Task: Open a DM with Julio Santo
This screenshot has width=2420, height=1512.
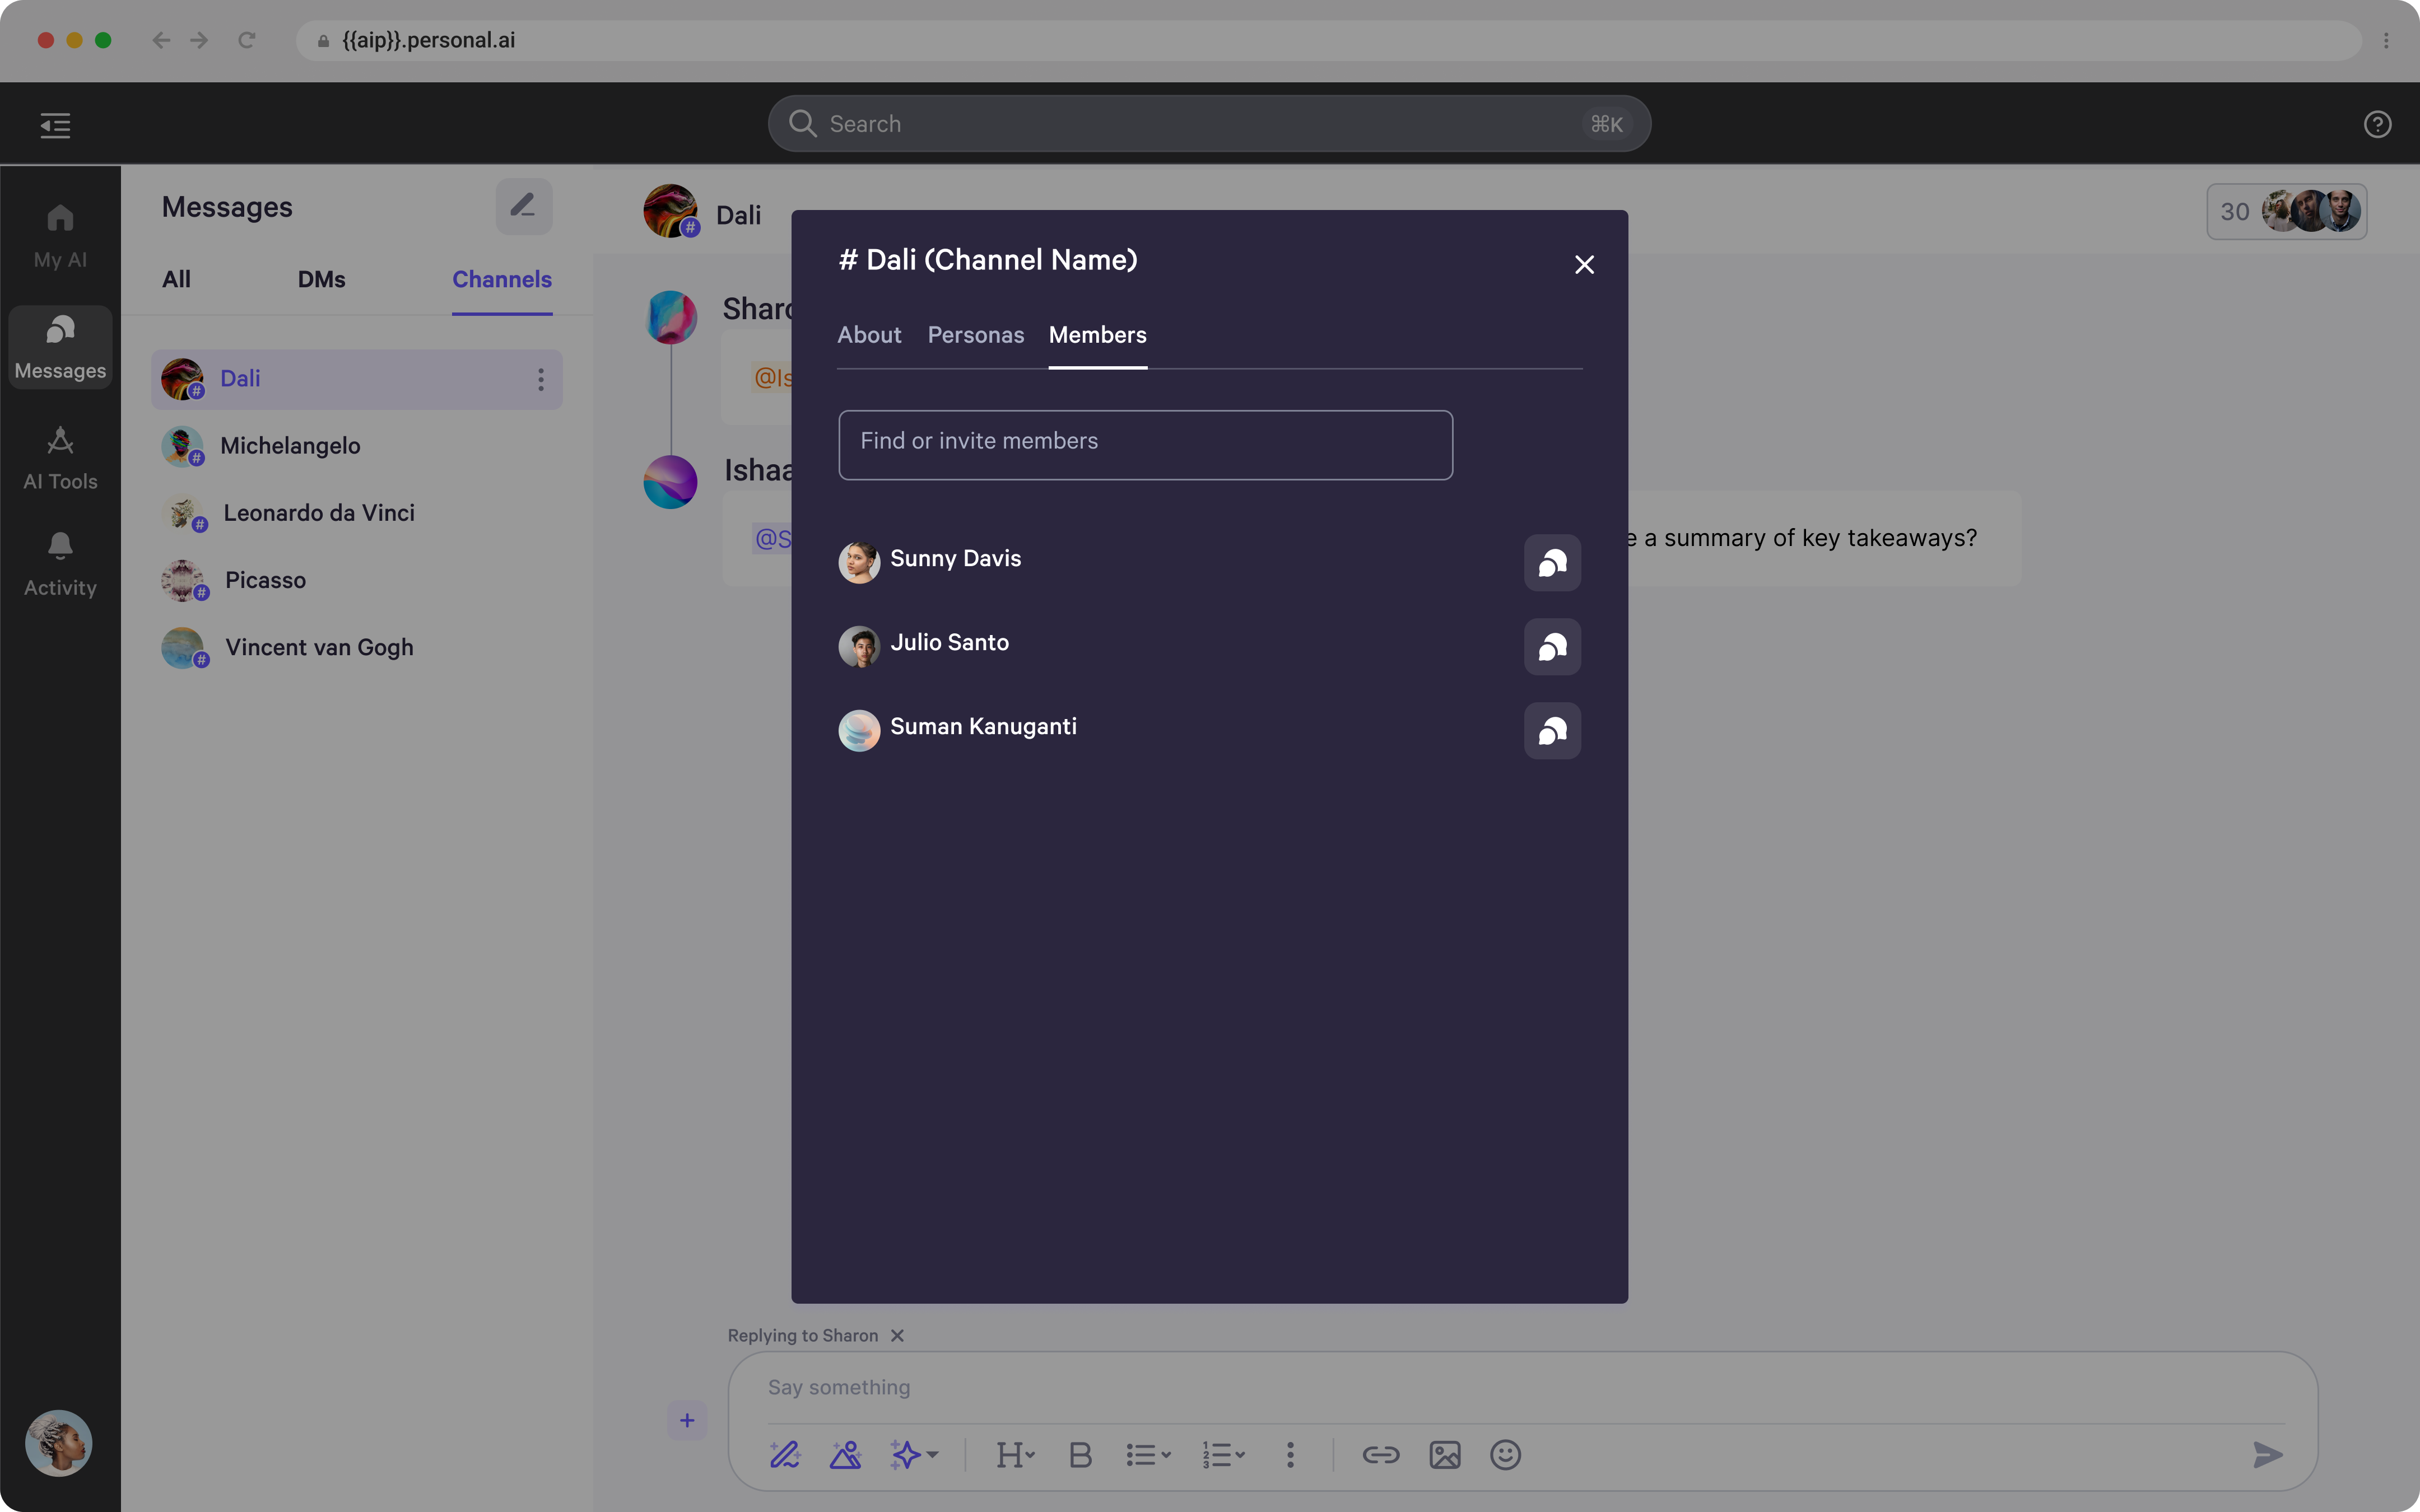Action: pos(1552,647)
